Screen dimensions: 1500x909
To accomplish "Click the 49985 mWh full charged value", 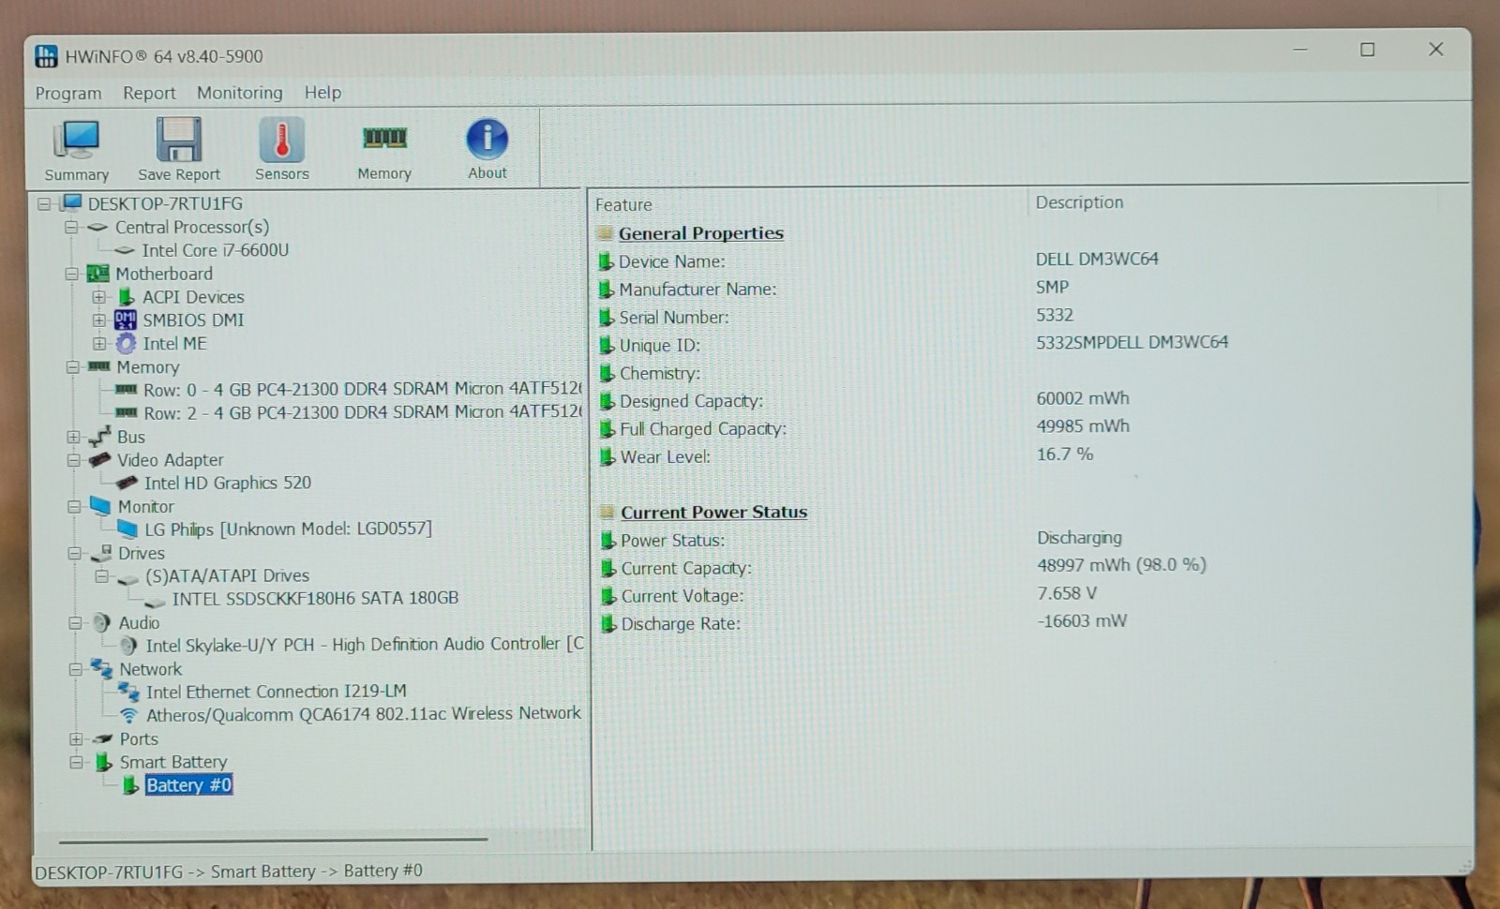I will pos(1083,425).
